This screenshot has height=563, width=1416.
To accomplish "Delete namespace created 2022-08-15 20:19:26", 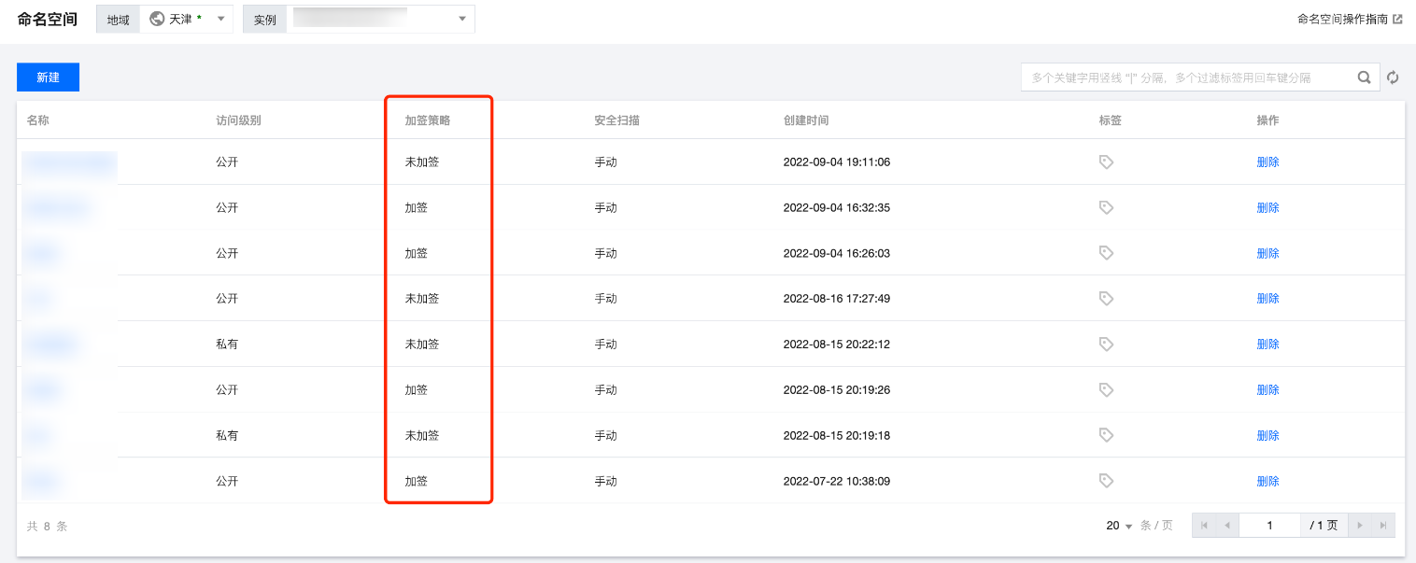I will pyautogui.click(x=1267, y=390).
